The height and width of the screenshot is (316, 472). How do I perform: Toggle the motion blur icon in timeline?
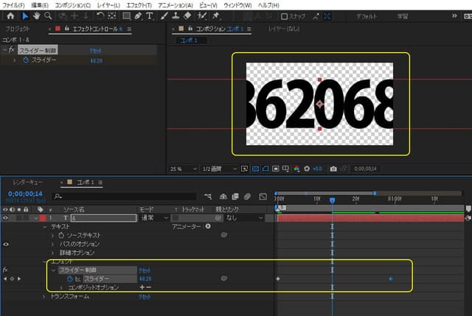(x=247, y=197)
